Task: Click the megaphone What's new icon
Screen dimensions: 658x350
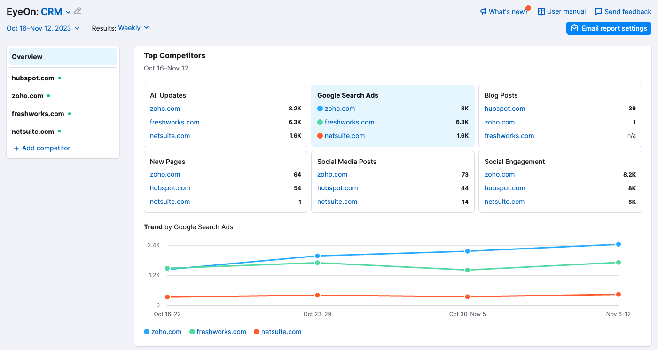Action: point(483,12)
